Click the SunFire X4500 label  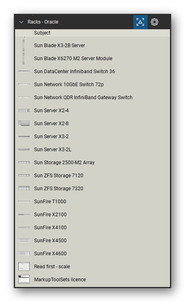(50, 241)
